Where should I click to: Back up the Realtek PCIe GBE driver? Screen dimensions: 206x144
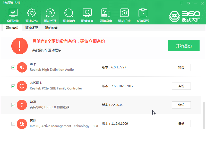tap(181, 86)
